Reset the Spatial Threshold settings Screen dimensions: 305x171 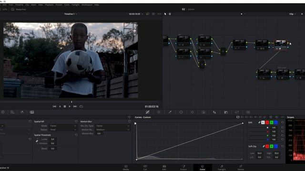pyautogui.click(x=76, y=135)
